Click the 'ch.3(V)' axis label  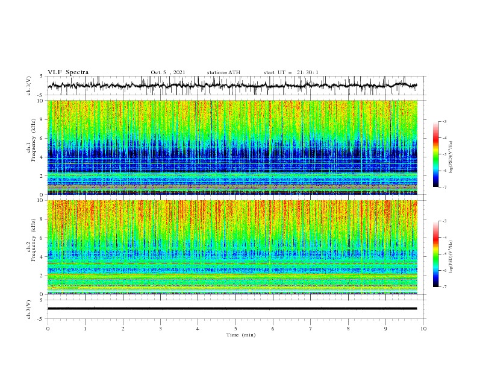(29, 309)
